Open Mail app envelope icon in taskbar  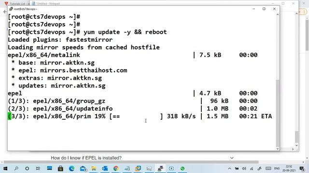coord(83,169)
